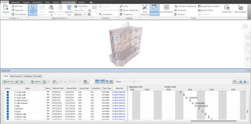Click Manage Sets icon beside Sets dropdown
Viewport: 251px width, 124px height.
coord(89,14)
